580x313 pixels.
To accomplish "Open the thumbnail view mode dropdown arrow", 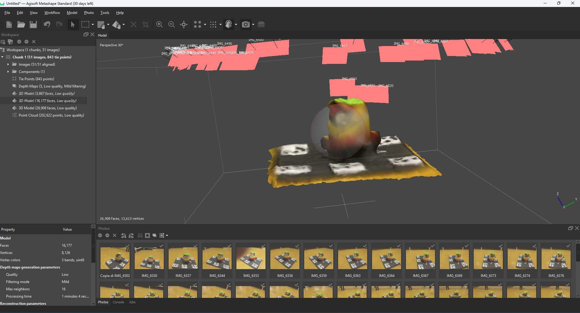I will click(x=167, y=236).
